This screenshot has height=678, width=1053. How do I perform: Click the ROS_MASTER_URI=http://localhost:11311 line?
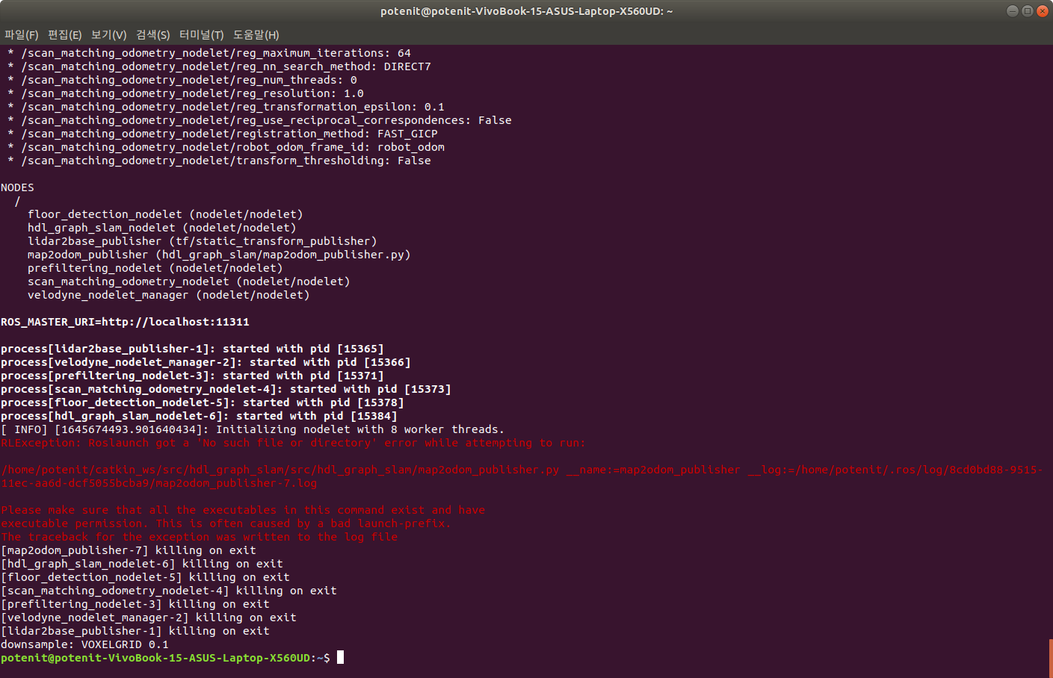pyautogui.click(x=125, y=322)
